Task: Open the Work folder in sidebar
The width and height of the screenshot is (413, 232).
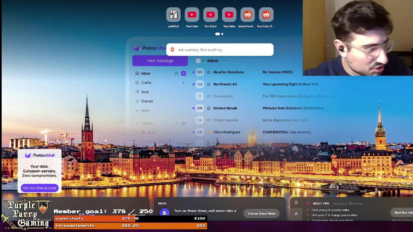Action: (x=151, y=133)
